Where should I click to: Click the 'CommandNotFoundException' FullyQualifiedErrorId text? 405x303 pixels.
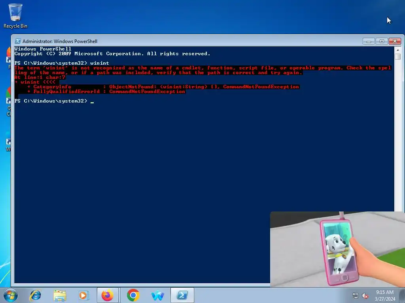coord(147,92)
